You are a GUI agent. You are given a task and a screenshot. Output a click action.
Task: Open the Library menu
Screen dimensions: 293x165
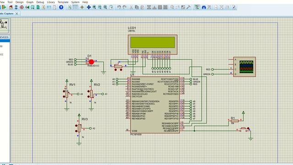tap(51, 2)
